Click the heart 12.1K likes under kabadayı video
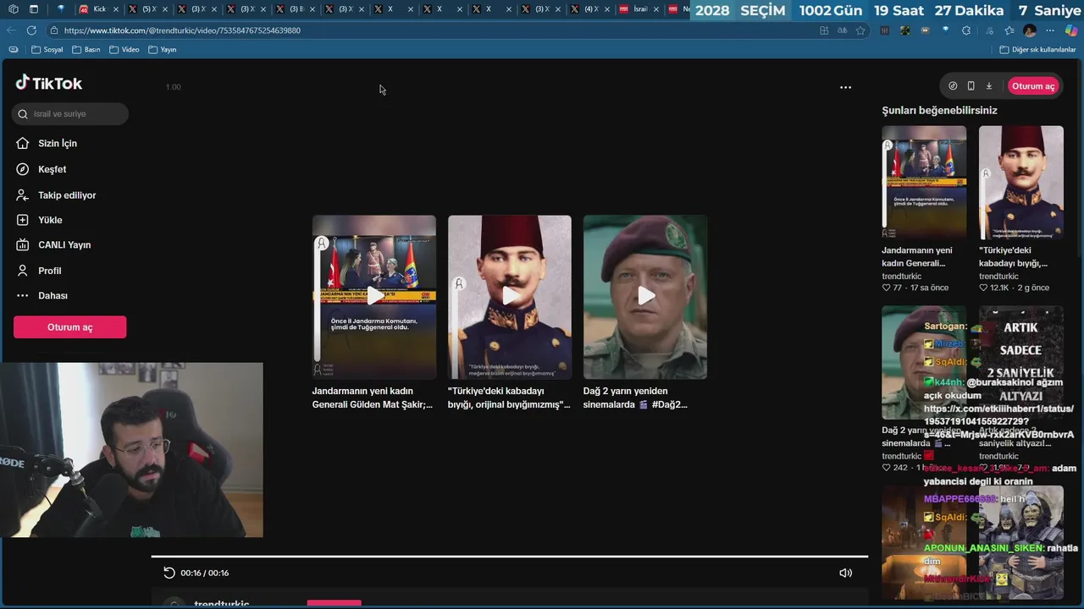 (993, 288)
